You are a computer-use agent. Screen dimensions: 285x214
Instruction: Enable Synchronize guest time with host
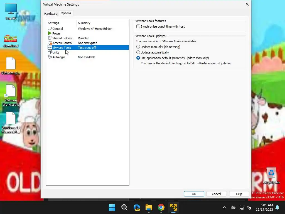pyautogui.click(x=138, y=26)
